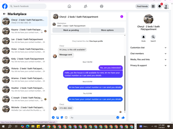
Task: Open Microsoft Edge from the taskbar
Action: 28,126
